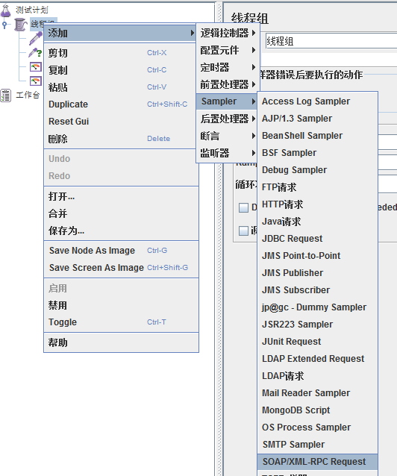Select MongoDB Script sampler
397x476 pixels.
pos(317,410)
